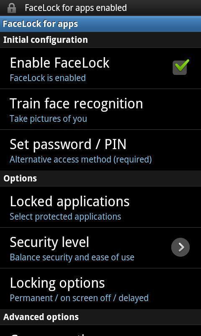Open Locked applications setting

coord(100,207)
